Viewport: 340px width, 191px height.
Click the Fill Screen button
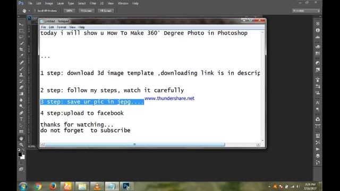tap(106, 11)
